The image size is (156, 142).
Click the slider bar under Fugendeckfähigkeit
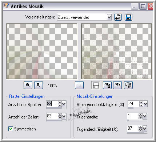137,133
